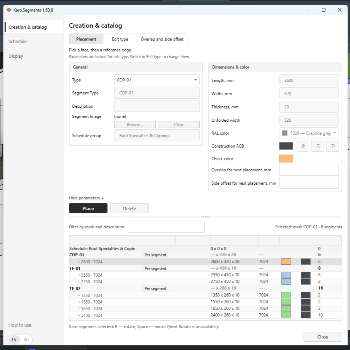Click the Thickness, mm field showing 20
350x350 pixels.
(309, 107)
